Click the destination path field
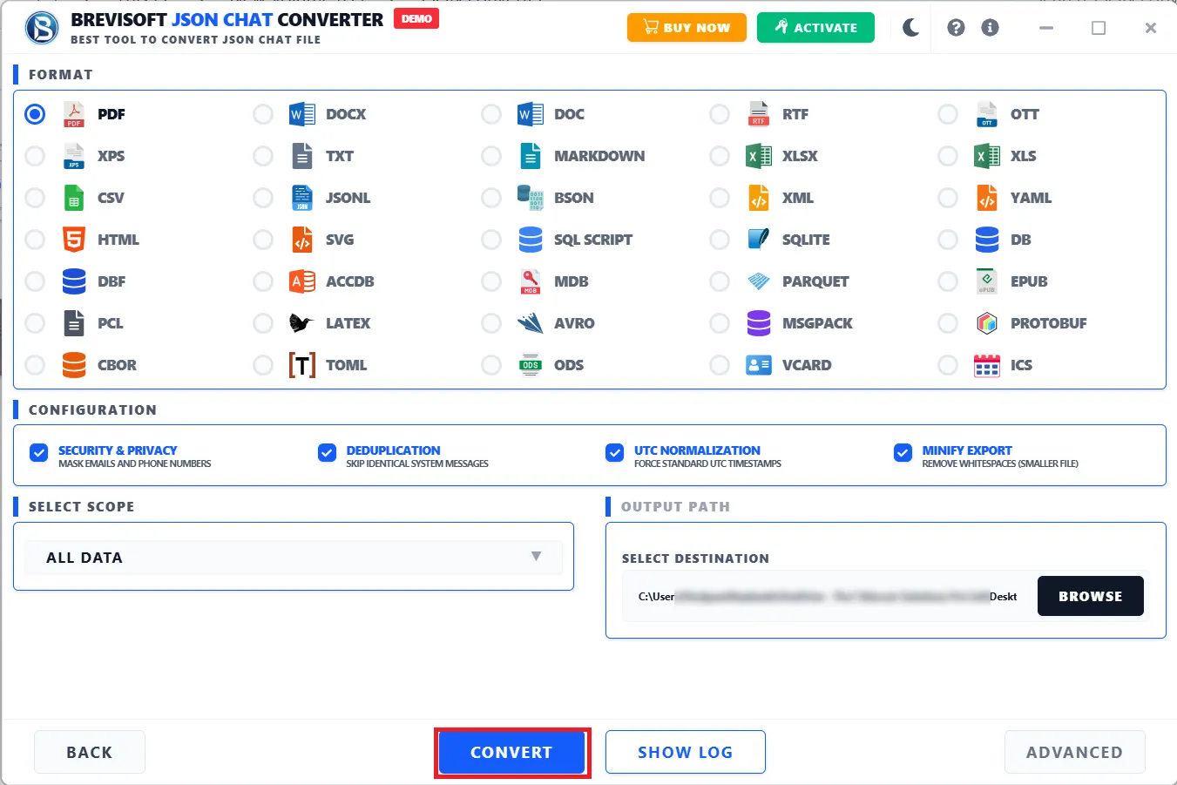The height and width of the screenshot is (785, 1177). pyautogui.click(x=828, y=597)
